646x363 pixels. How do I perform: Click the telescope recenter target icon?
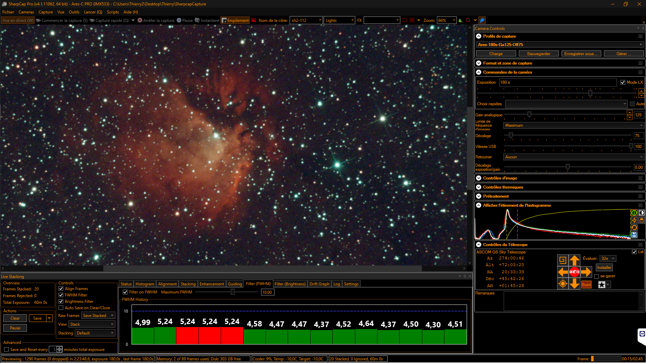tap(563, 284)
